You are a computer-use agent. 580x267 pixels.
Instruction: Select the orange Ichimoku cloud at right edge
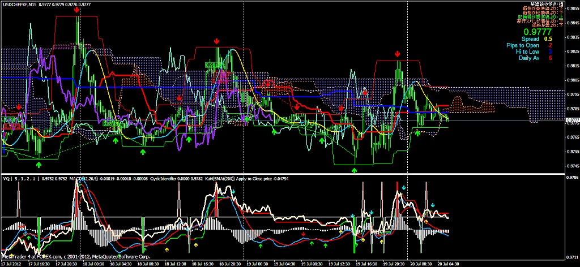pyautogui.click(x=475, y=105)
